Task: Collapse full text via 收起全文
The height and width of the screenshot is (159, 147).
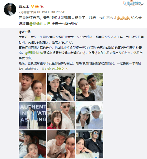Action: pos(58,69)
